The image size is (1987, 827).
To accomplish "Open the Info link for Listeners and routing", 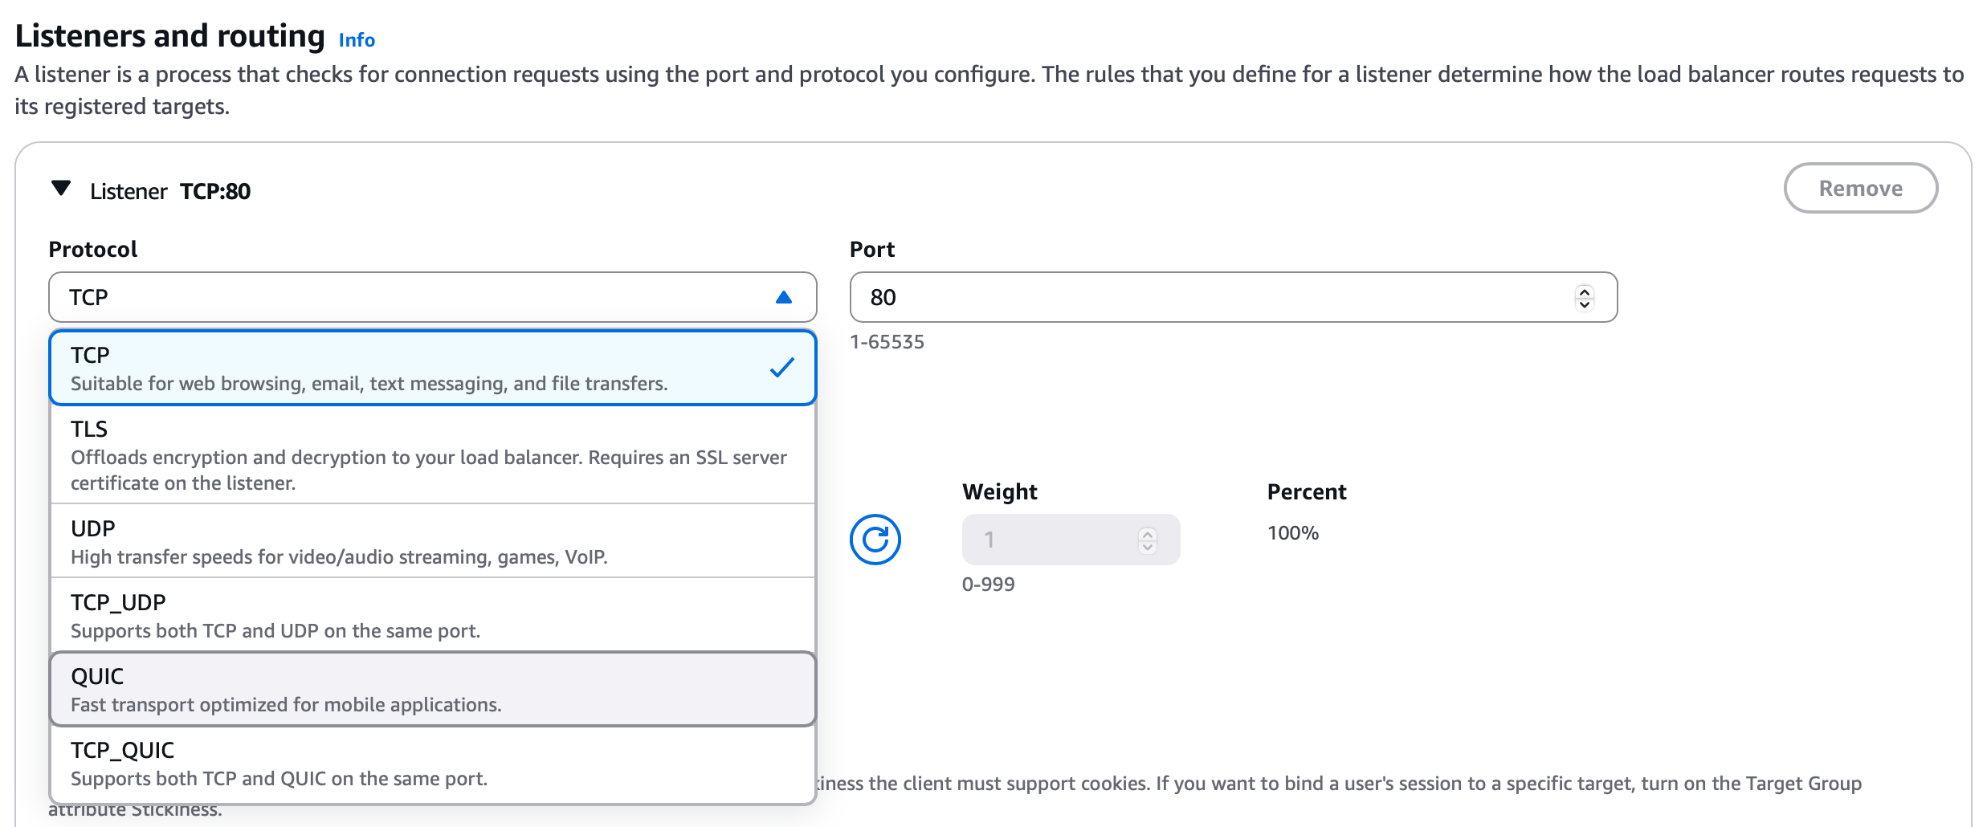I will pyautogui.click(x=357, y=40).
